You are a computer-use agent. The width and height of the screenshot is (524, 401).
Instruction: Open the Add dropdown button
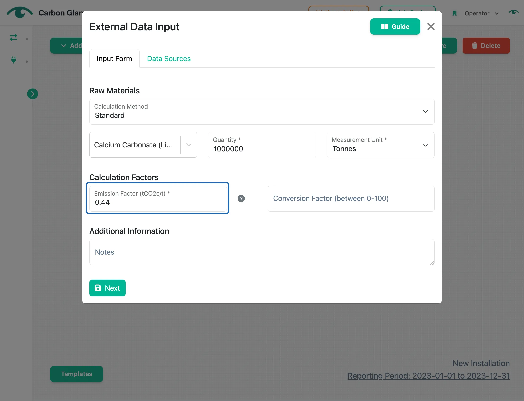point(66,46)
